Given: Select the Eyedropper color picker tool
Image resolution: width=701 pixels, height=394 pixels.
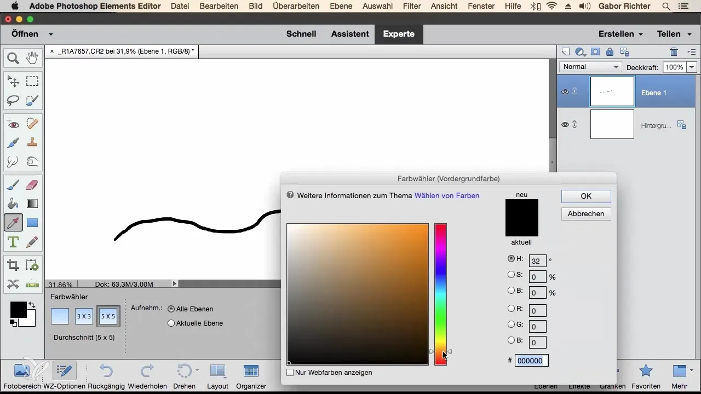Looking at the screenshot, I should pos(13,222).
